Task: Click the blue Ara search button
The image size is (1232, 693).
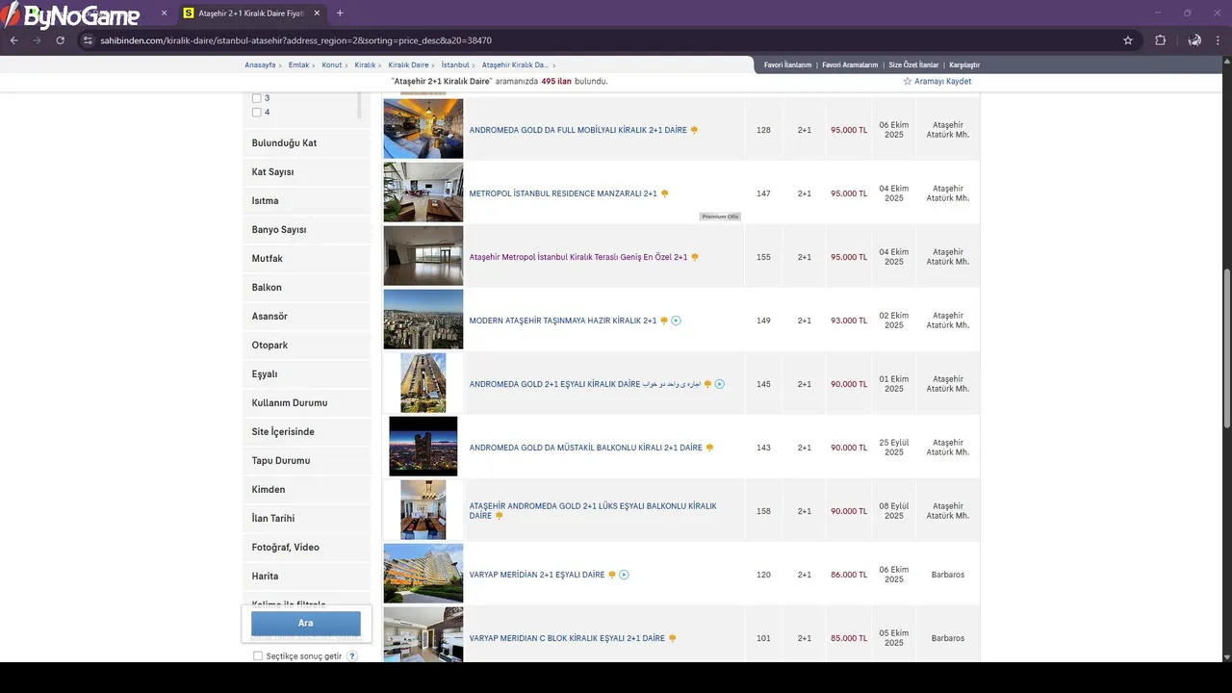Action: coord(306,623)
